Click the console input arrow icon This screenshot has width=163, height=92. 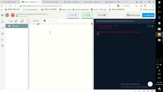tap(149, 26)
